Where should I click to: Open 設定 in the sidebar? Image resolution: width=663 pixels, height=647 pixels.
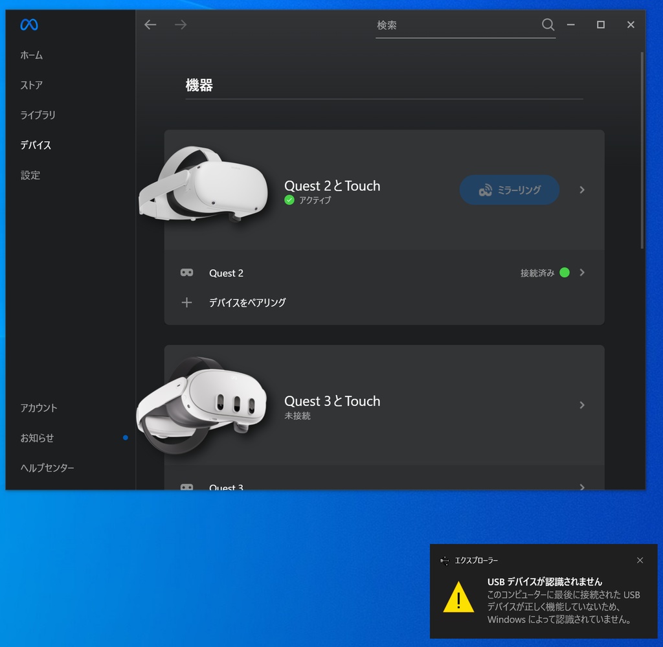point(30,175)
